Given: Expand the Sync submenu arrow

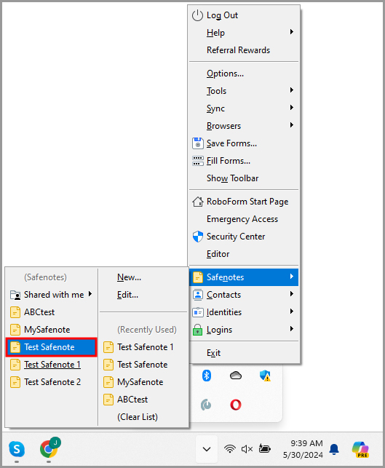Looking at the screenshot, I should (x=292, y=108).
